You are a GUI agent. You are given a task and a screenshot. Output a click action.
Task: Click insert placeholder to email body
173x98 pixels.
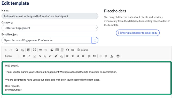pos(138,33)
